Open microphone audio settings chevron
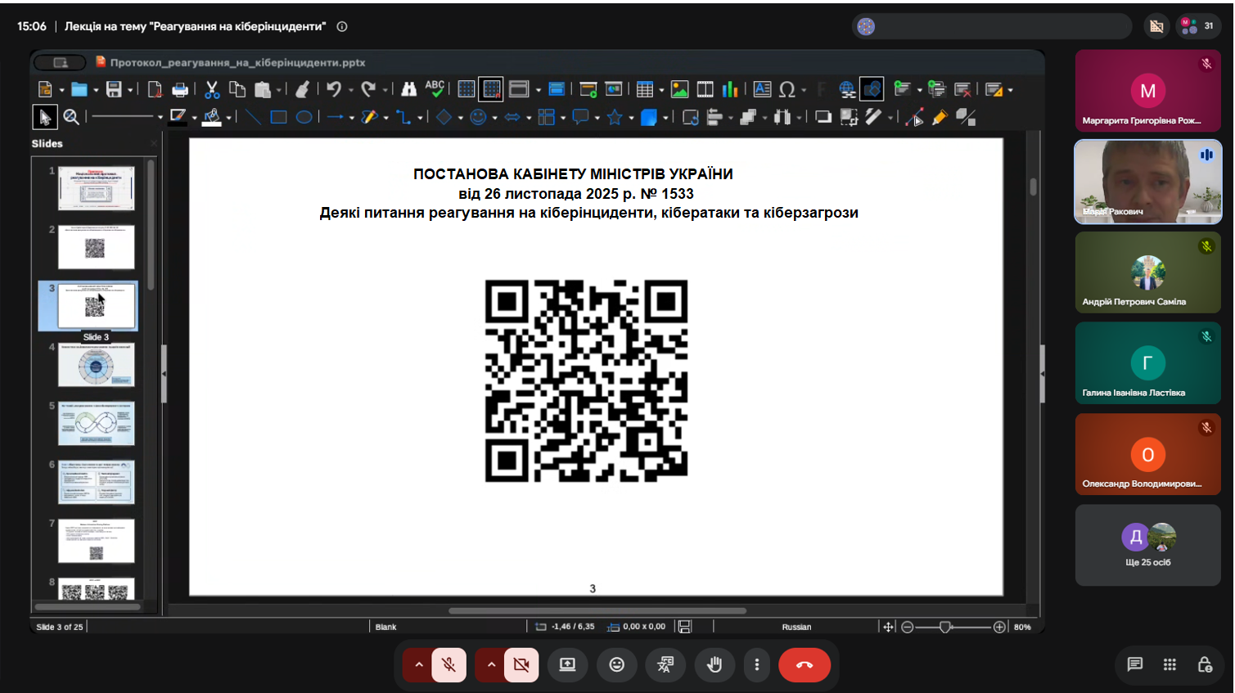Image resolution: width=1235 pixels, height=693 pixels. tap(418, 665)
